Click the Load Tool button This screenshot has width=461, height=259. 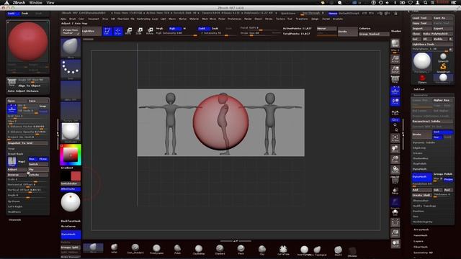pyautogui.click(x=421, y=18)
